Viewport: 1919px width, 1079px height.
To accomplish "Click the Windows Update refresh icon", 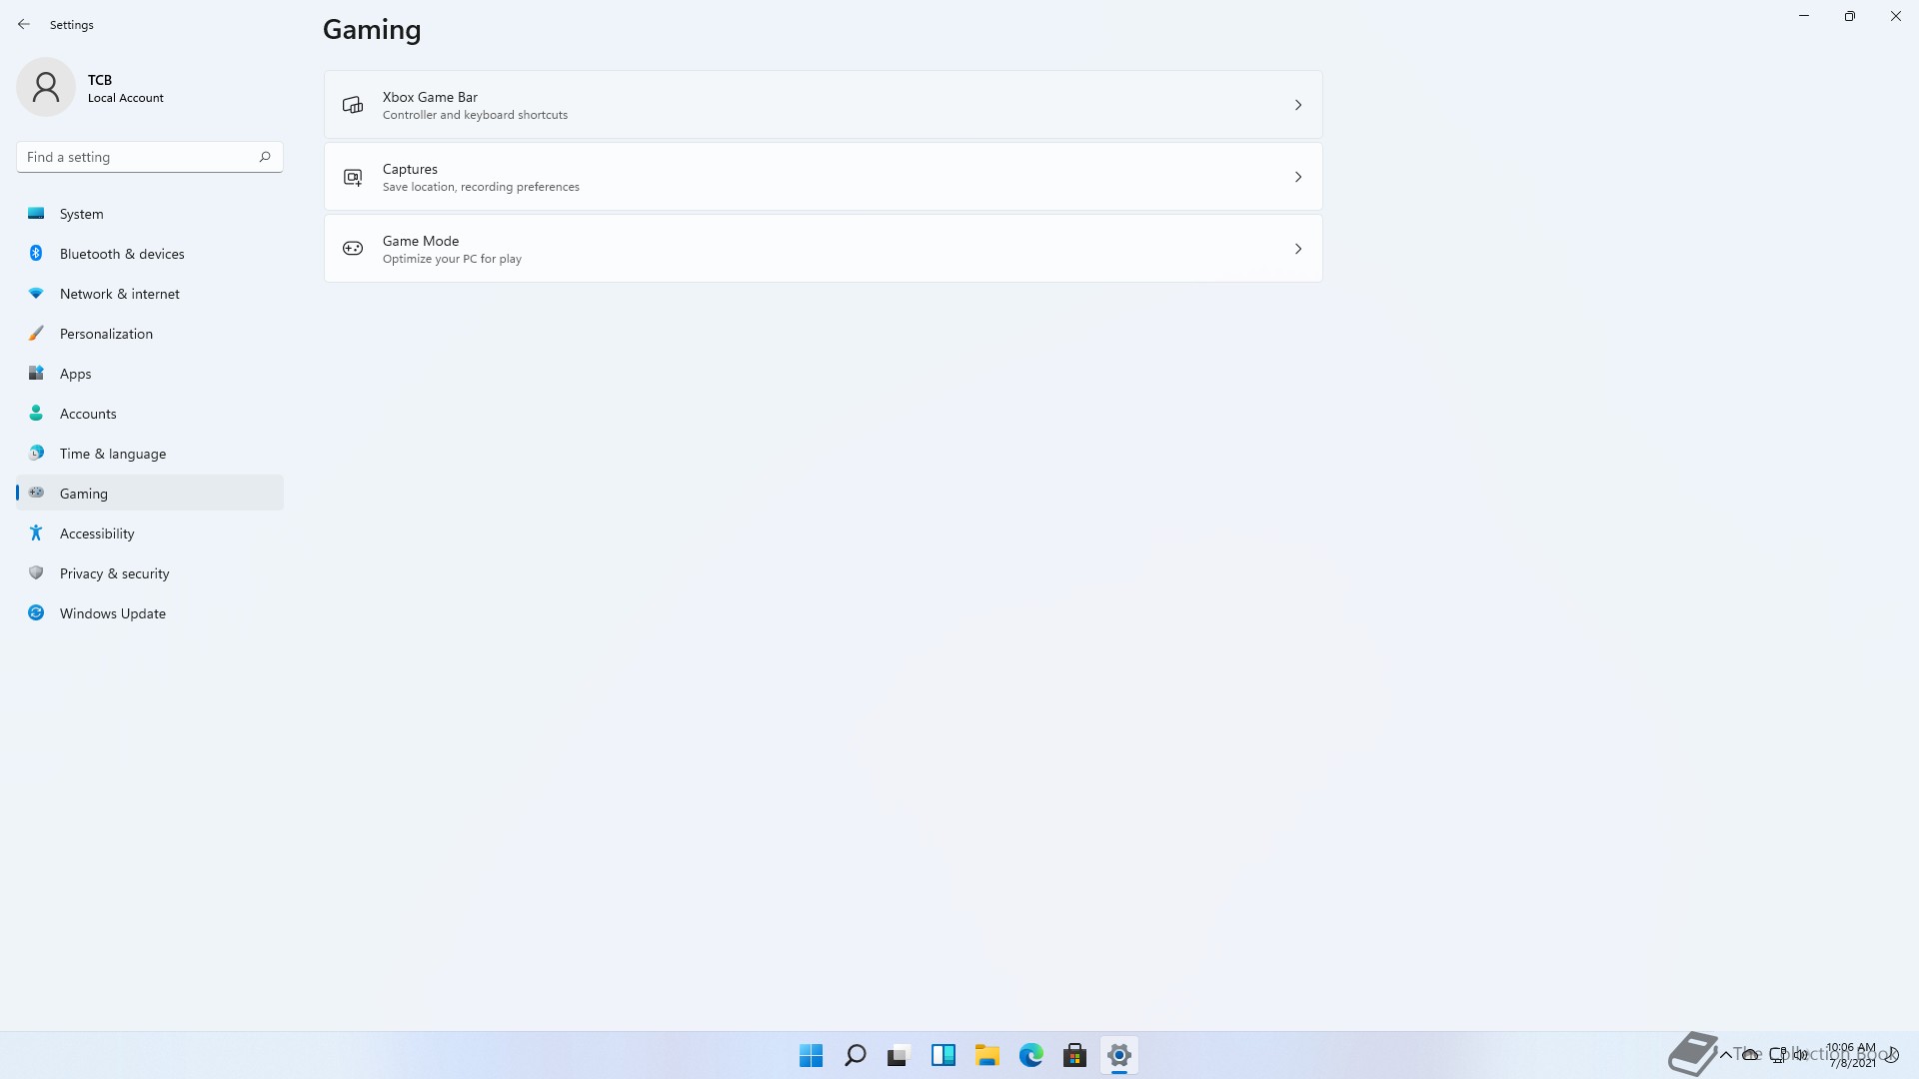I will click(x=36, y=612).
